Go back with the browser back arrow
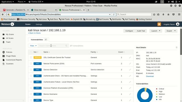 (3, 14)
